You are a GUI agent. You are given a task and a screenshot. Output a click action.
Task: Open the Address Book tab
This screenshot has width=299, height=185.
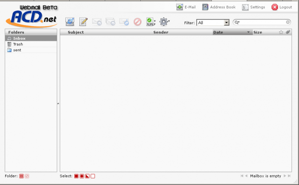(219, 7)
